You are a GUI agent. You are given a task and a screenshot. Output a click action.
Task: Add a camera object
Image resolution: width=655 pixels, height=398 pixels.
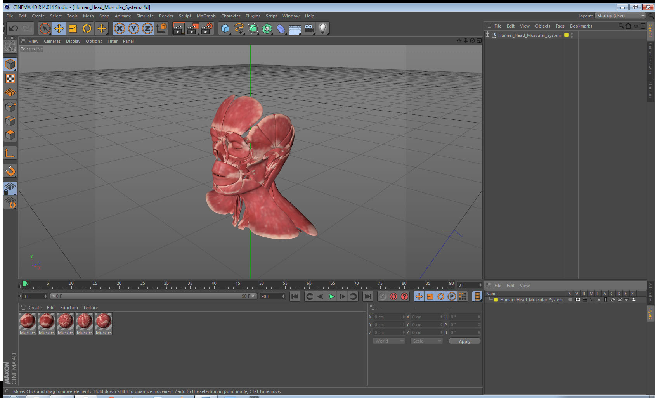tap(309, 28)
